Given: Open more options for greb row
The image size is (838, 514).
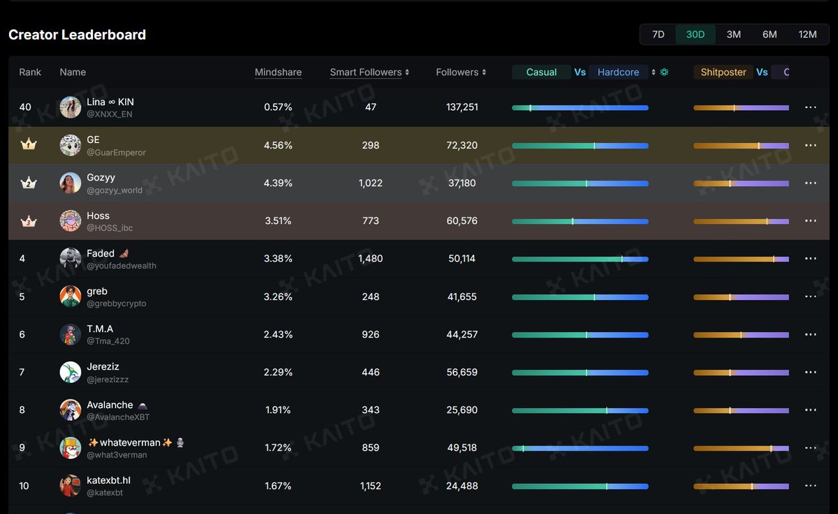Looking at the screenshot, I should (811, 296).
